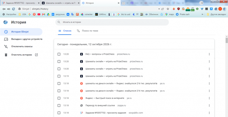
Task: Open the Задание №3057702 - просмотр задания link
Action: [x=106, y=113]
